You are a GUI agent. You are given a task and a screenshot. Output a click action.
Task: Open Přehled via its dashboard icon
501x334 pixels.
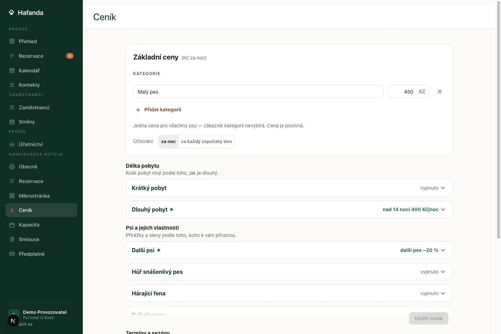pyautogui.click(x=12, y=41)
